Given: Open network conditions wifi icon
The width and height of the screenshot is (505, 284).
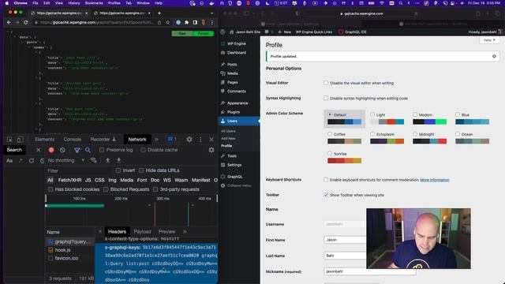Looking at the screenshot, I should tap(94, 160).
